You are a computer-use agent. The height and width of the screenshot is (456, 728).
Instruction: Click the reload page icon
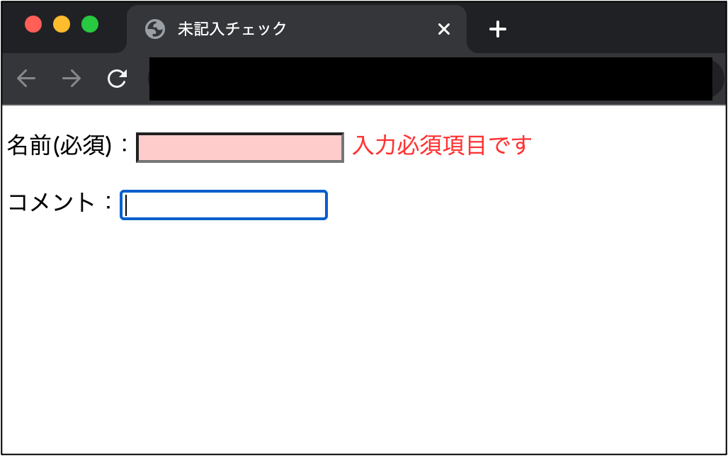[x=117, y=79]
